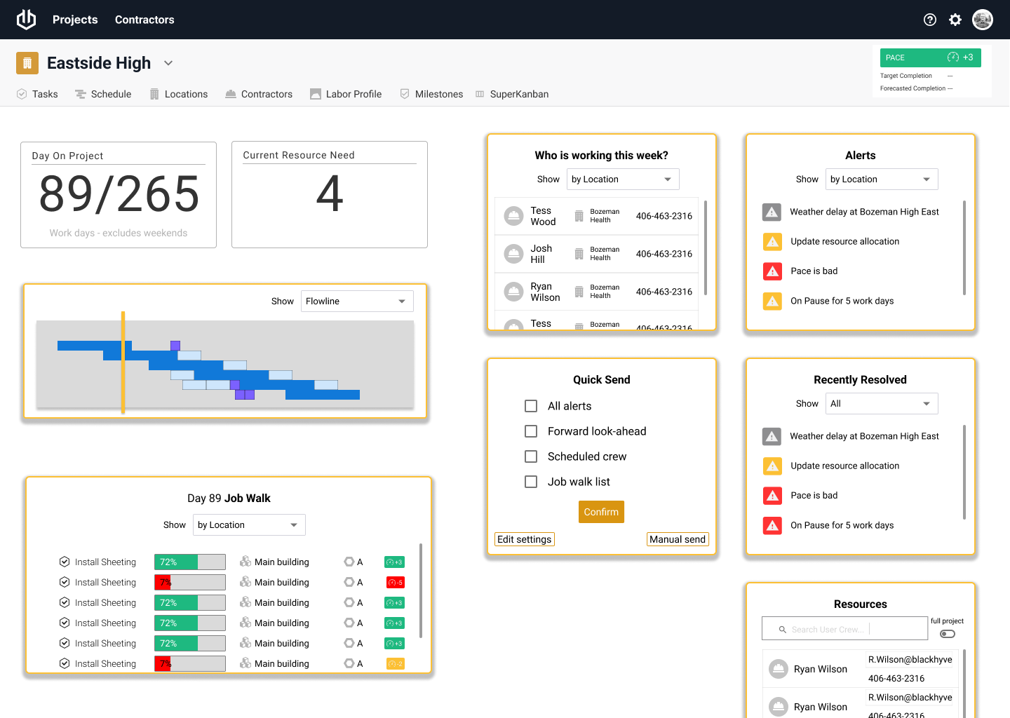Click Tess Wood's hard hat avatar icon
This screenshot has width=1010, height=718.
[x=514, y=216]
